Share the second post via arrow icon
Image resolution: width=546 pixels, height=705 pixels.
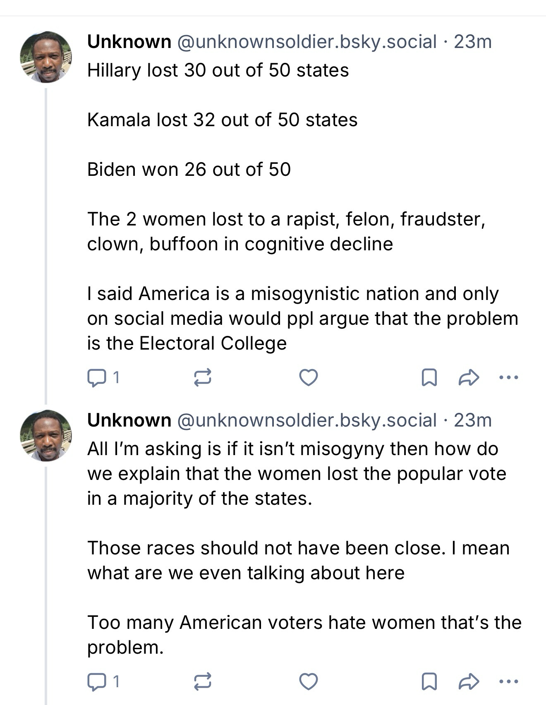(469, 681)
